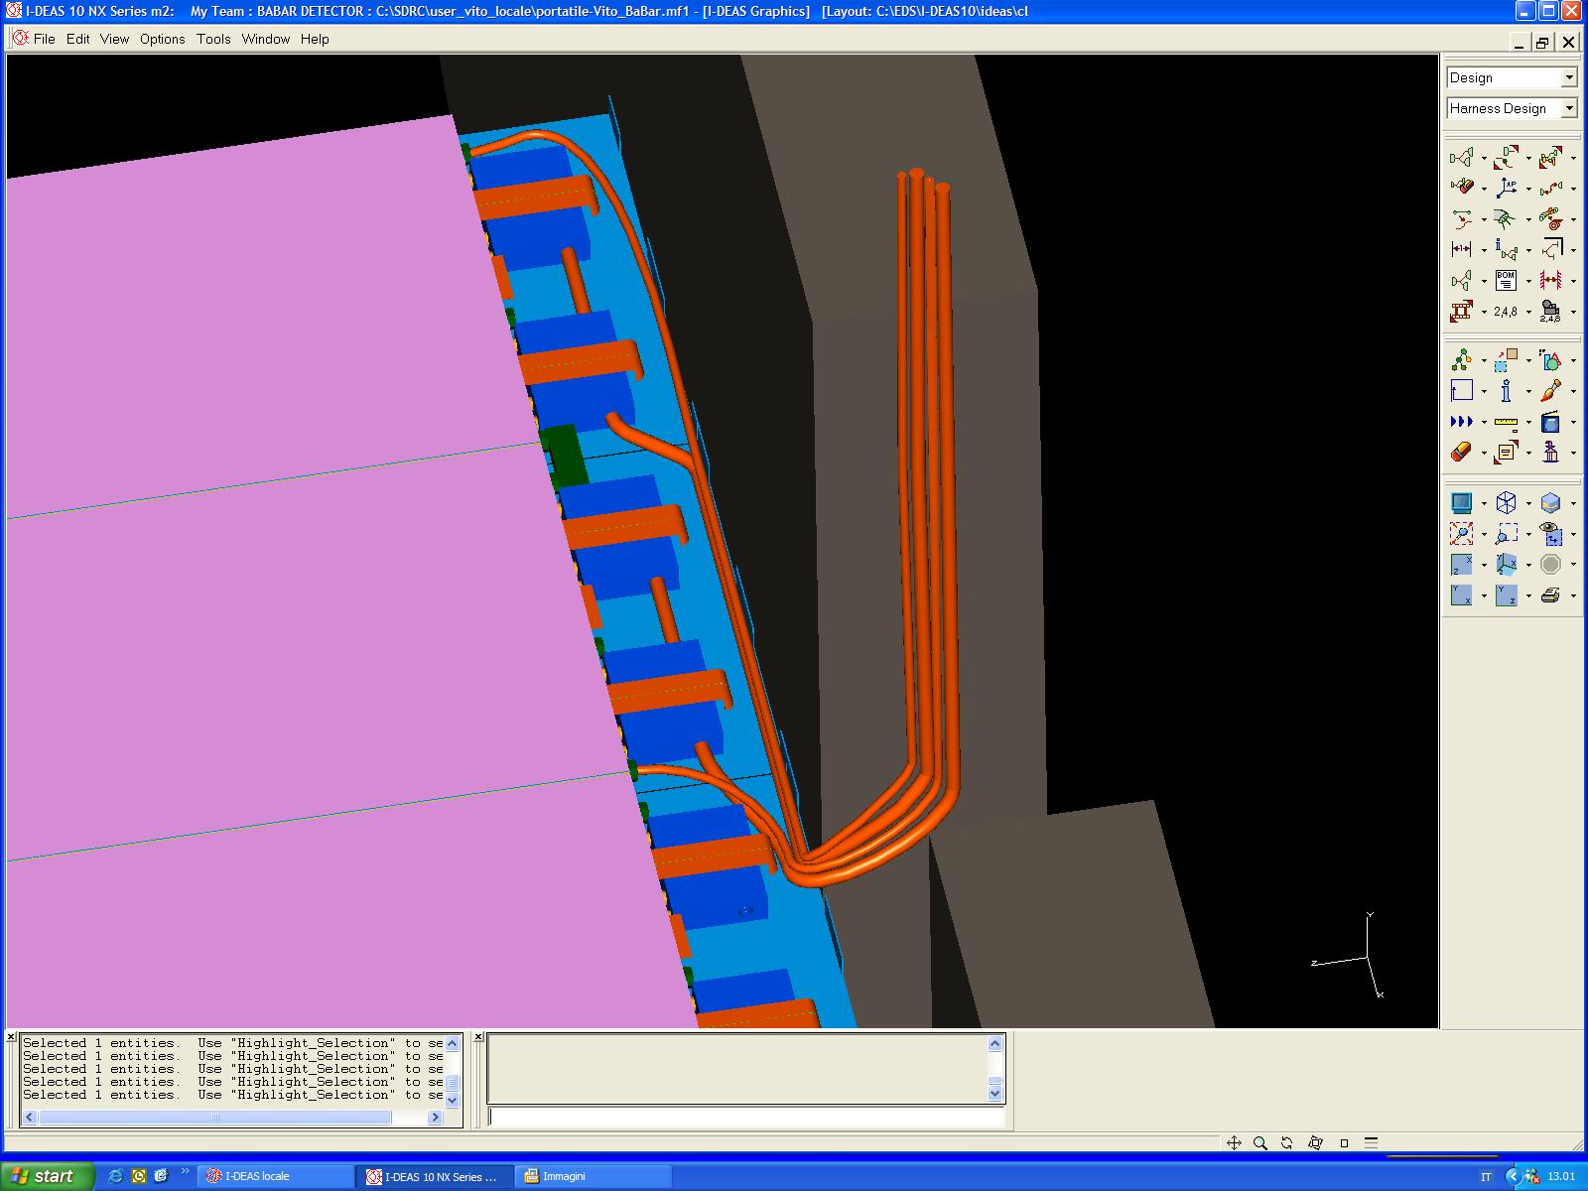Click the dimension arrows between bars icon
This screenshot has height=1191, width=1588.
click(x=1461, y=249)
